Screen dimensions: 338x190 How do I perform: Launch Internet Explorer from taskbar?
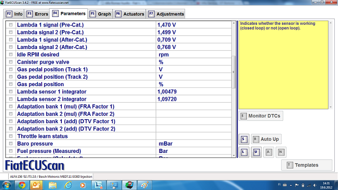click(x=68, y=185)
